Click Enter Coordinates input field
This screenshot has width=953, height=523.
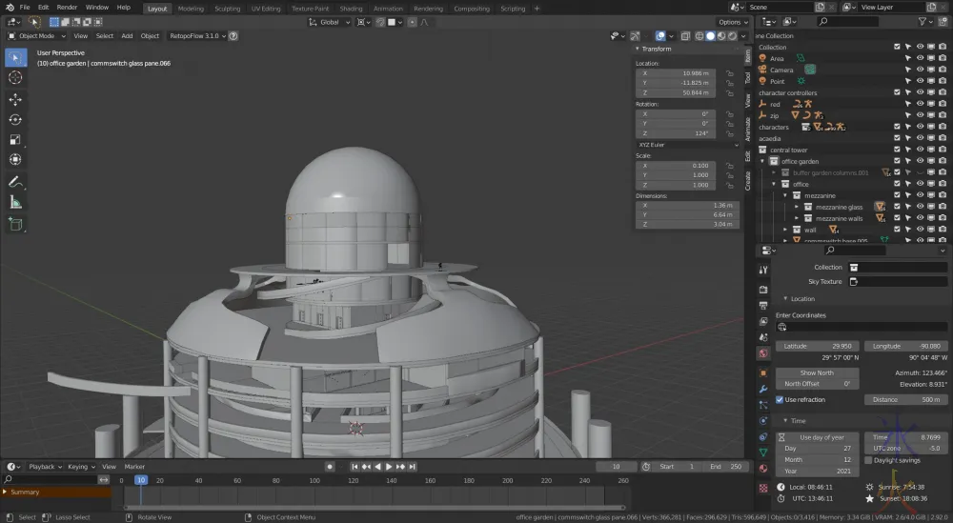click(862, 327)
